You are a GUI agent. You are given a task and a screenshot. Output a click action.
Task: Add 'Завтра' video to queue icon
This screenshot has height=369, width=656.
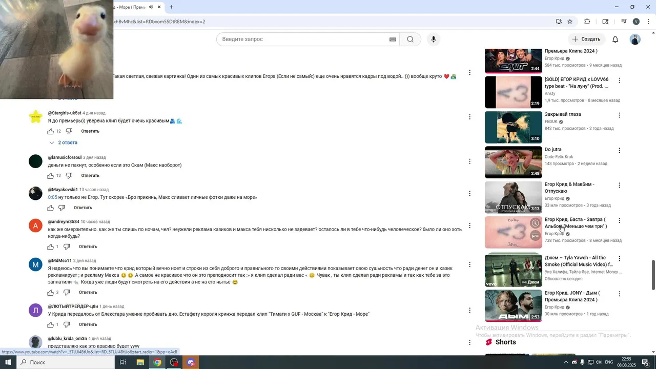(x=535, y=235)
